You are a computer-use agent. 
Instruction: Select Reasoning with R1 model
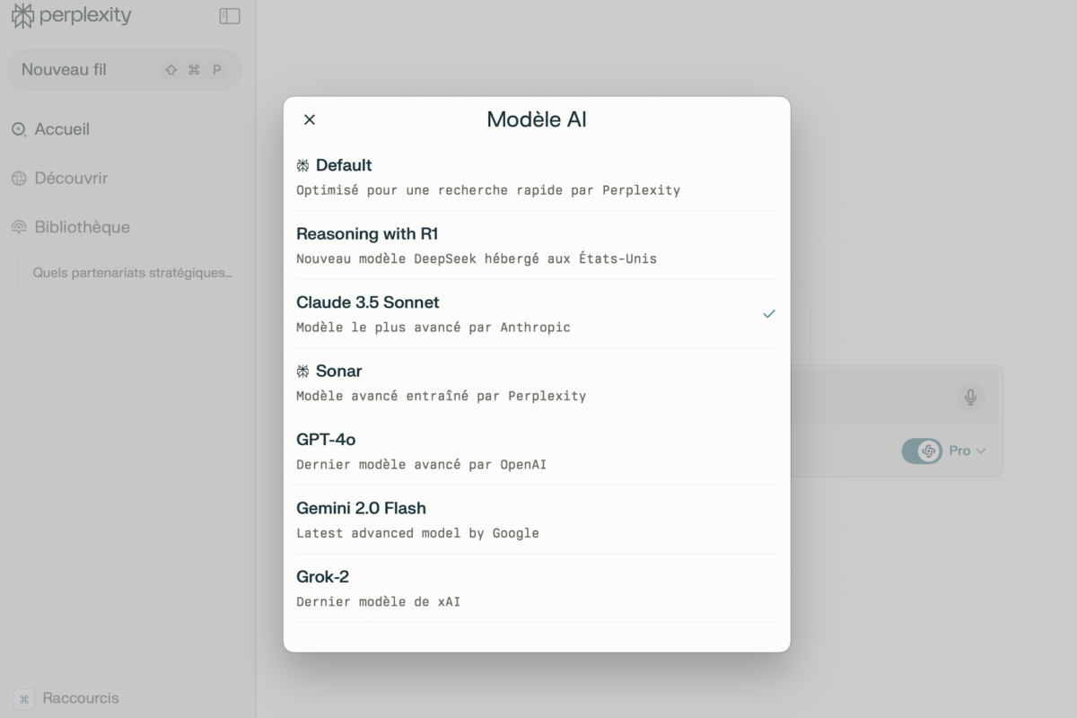tap(537, 245)
